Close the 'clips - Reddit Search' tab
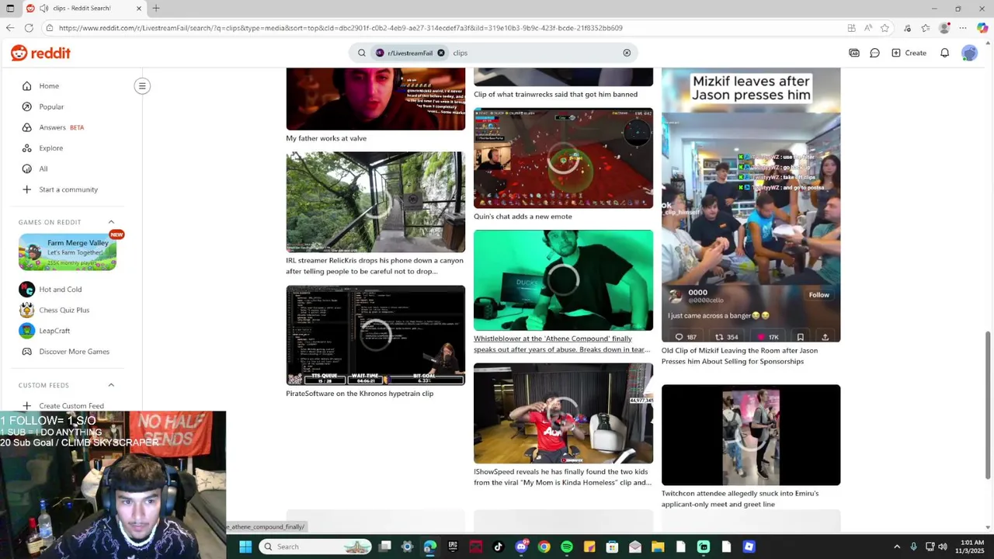994x559 pixels. click(x=138, y=8)
